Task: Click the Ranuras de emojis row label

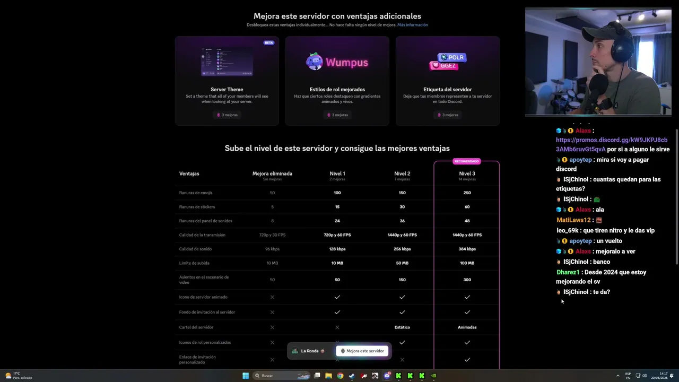Action: coord(197,193)
